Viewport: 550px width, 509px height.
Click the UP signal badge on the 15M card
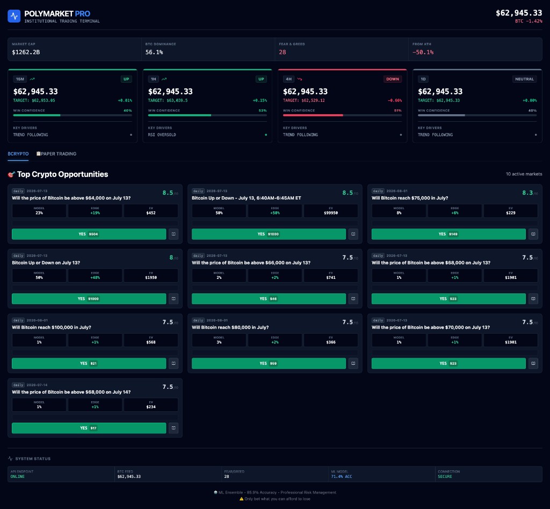[126, 79]
